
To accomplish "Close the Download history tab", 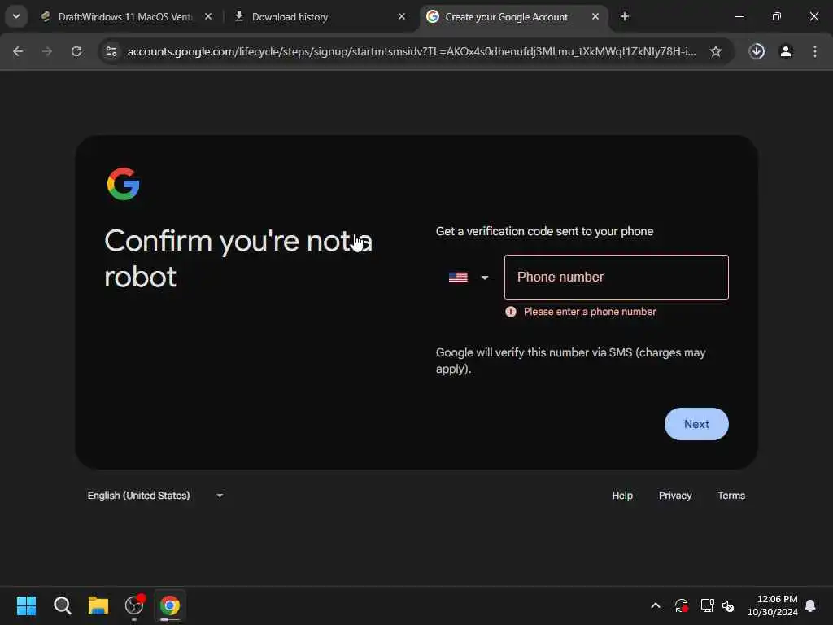I will pos(402,16).
